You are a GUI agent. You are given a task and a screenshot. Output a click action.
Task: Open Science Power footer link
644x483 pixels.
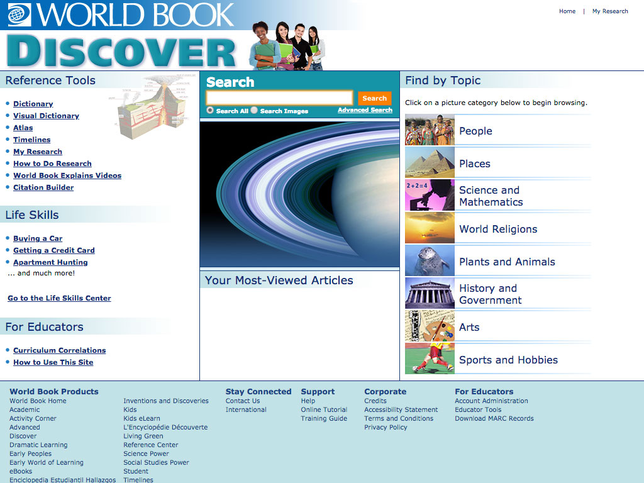tap(146, 454)
